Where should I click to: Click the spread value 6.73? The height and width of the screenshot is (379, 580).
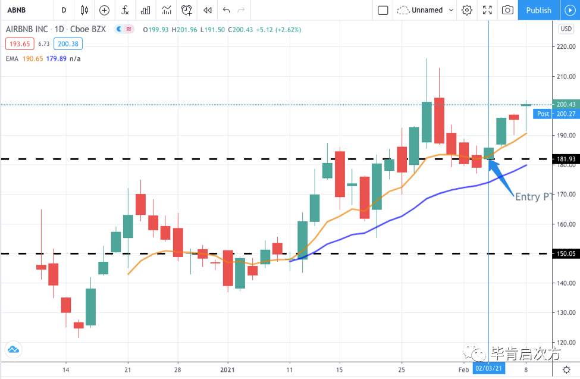(43, 43)
